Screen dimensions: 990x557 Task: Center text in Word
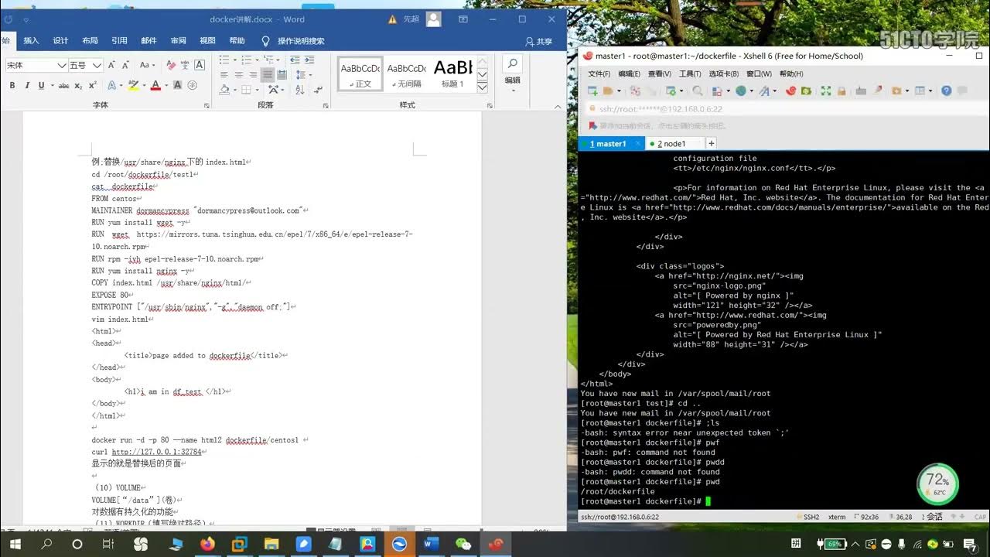[x=238, y=75]
